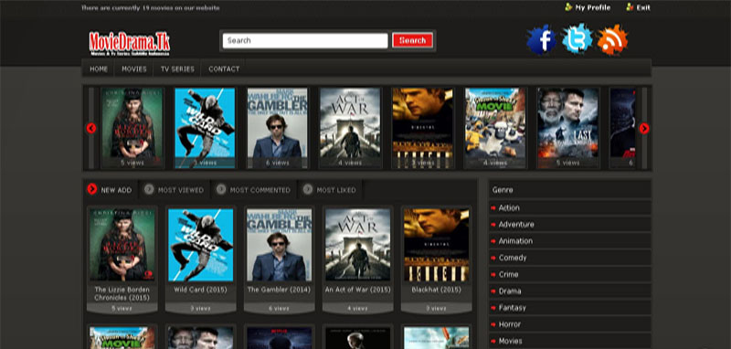The image size is (731, 349).
Task: Open Act of War poster in carousel
Action: coord(350,127)
